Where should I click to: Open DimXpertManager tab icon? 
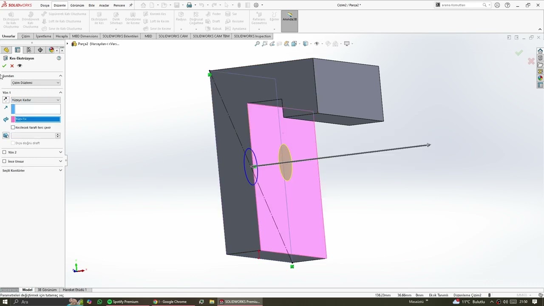point(40,50)
